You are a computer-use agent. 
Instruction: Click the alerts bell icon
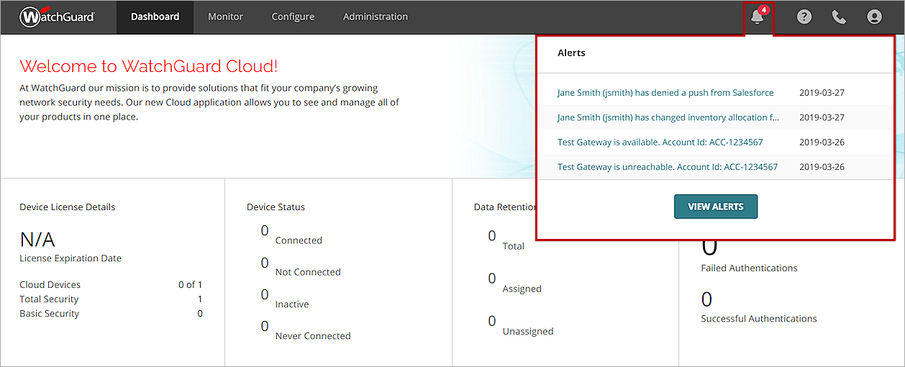(x=757, y=17)
